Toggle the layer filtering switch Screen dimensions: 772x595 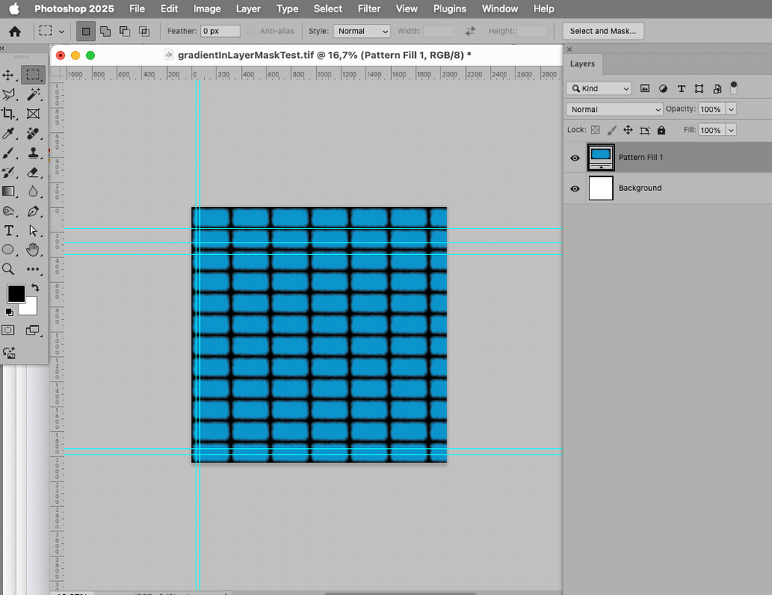733,87
